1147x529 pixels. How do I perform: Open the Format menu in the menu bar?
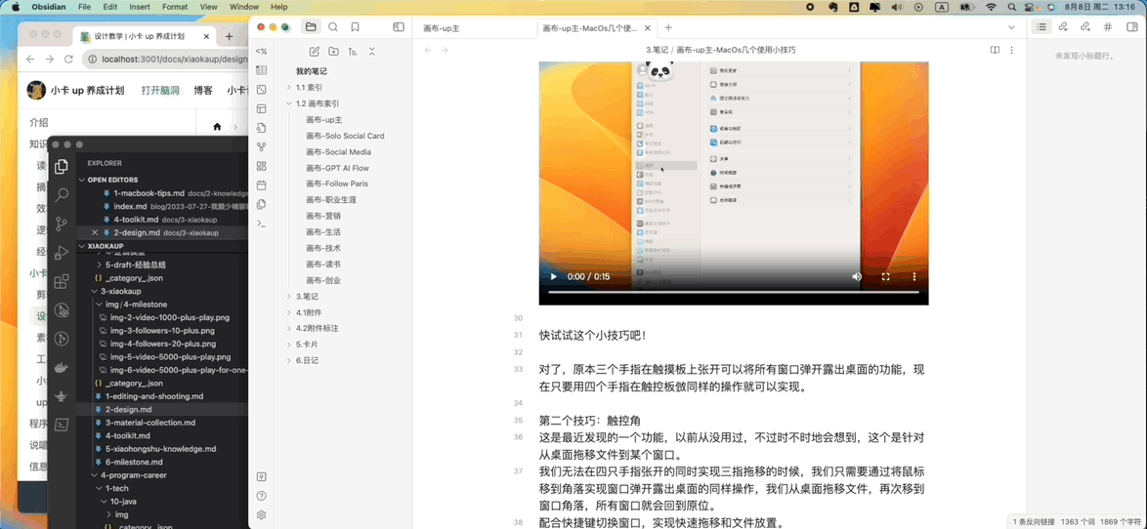pos(175,7)
